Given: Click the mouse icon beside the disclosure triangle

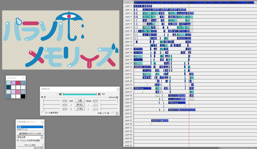Looking at the screenshot, I should click(45, 97).
